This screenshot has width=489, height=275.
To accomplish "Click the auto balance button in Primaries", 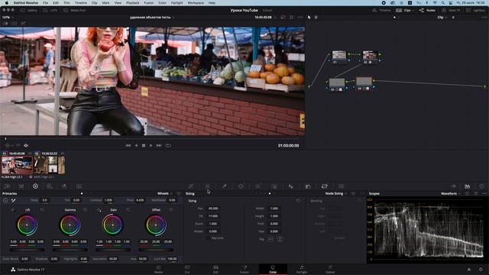I will point(5,200).
